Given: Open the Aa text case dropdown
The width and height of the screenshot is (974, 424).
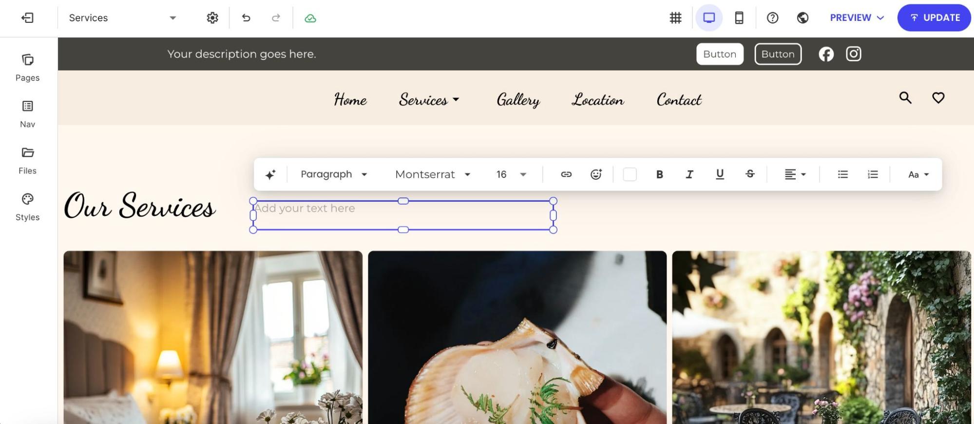Looking at the screenshot, I should (x=918, y=174).
